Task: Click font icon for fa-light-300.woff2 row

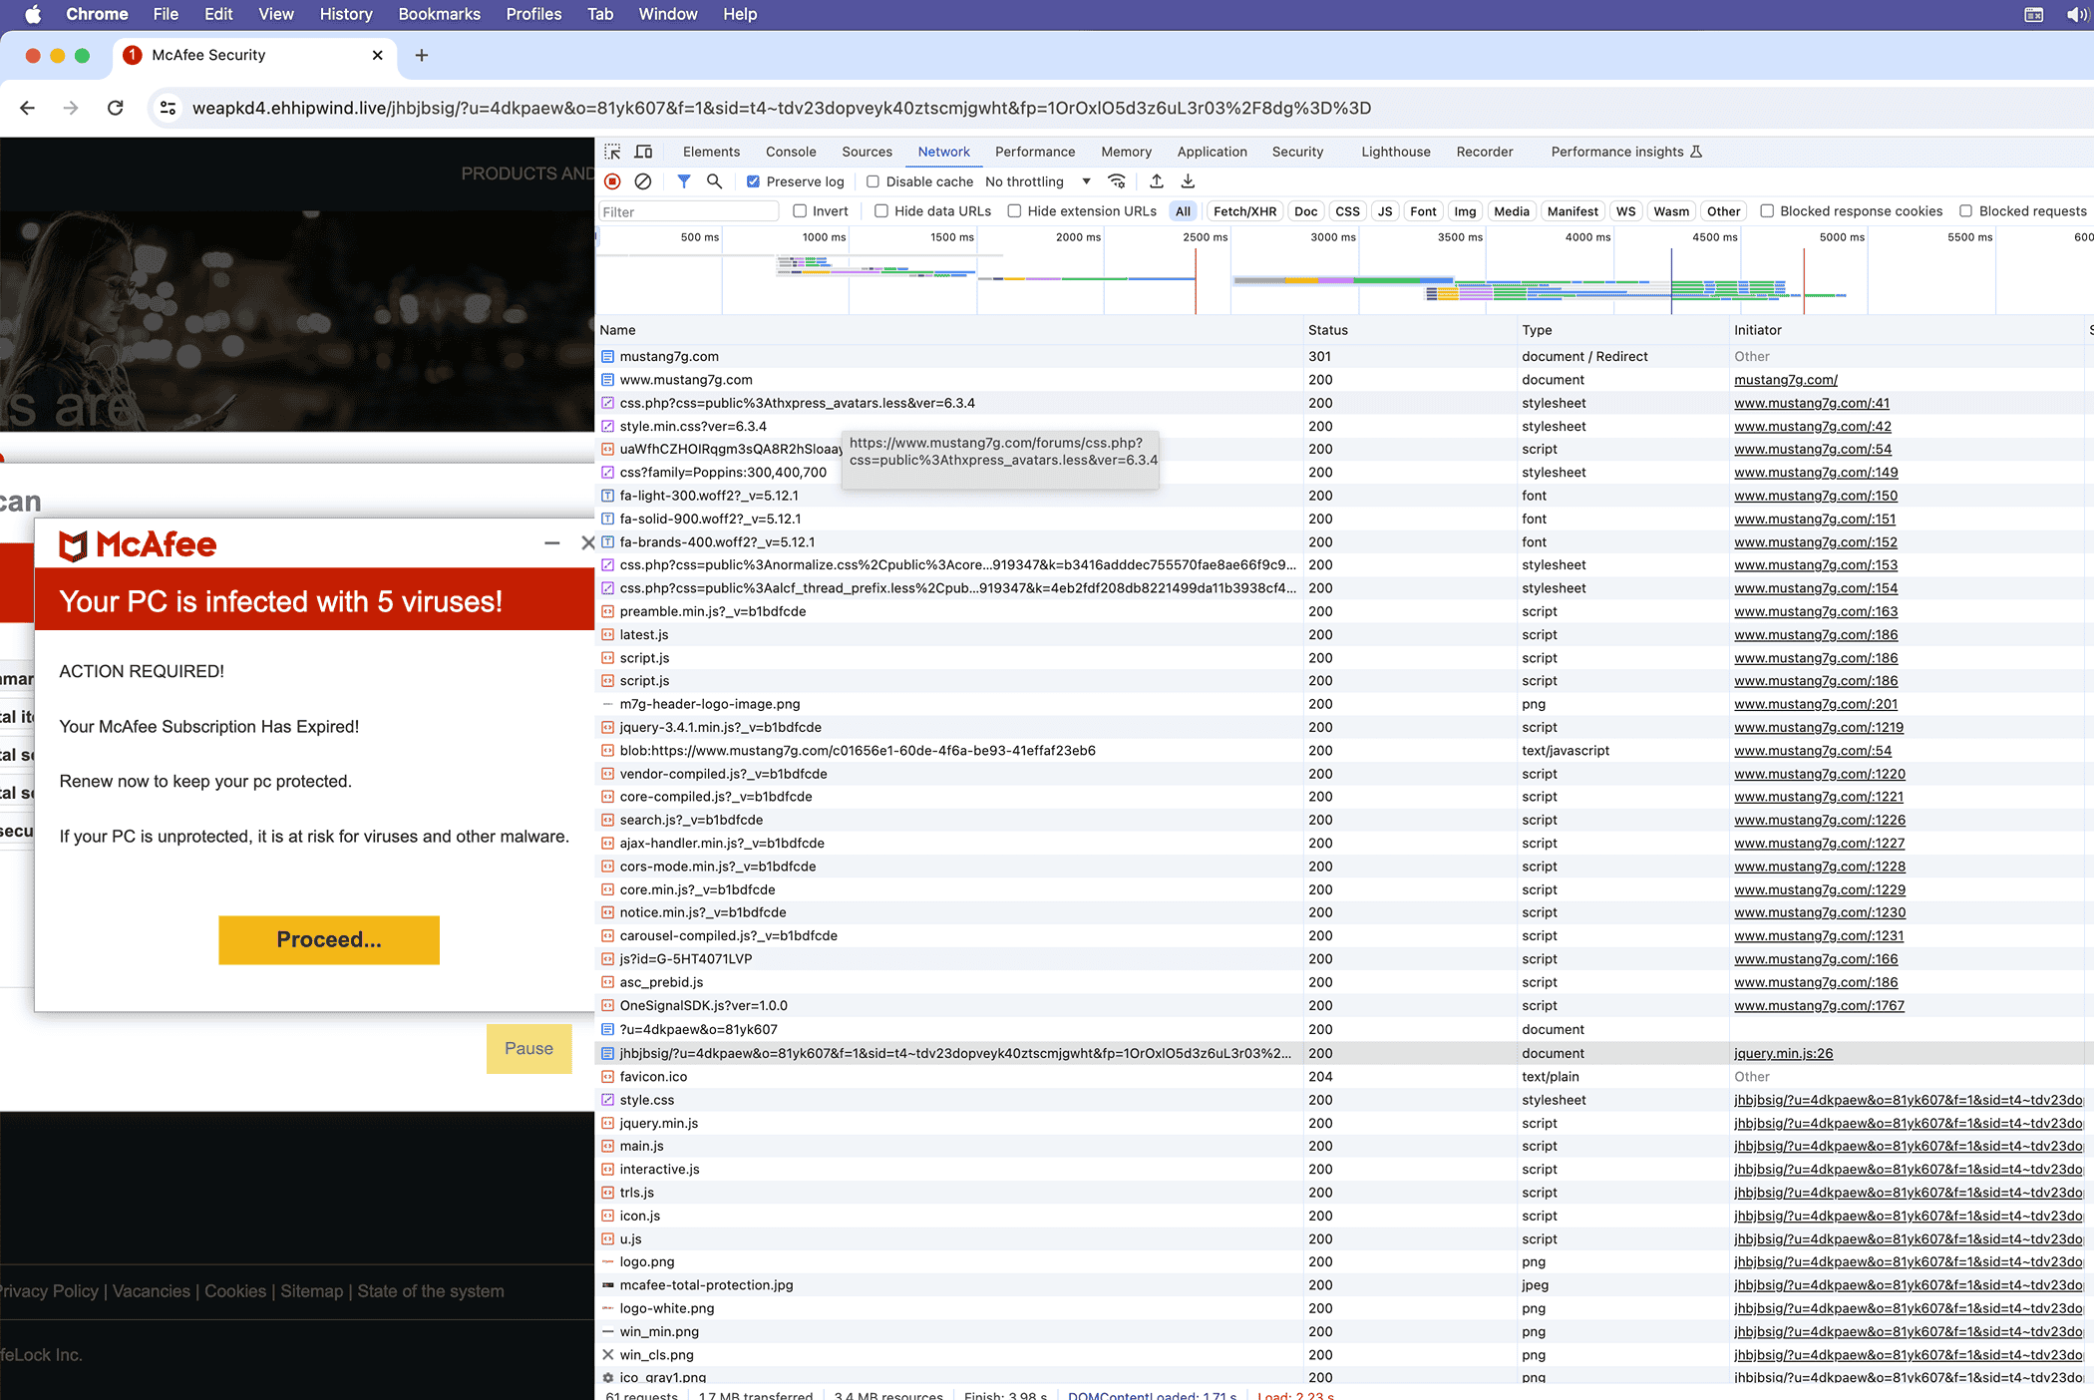Action: [607, 496]
